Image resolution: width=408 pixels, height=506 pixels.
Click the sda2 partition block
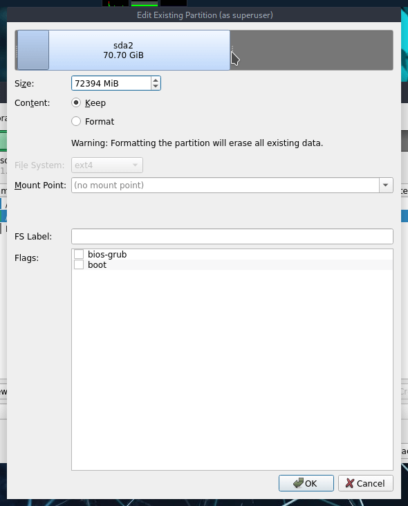pos(123,50)
